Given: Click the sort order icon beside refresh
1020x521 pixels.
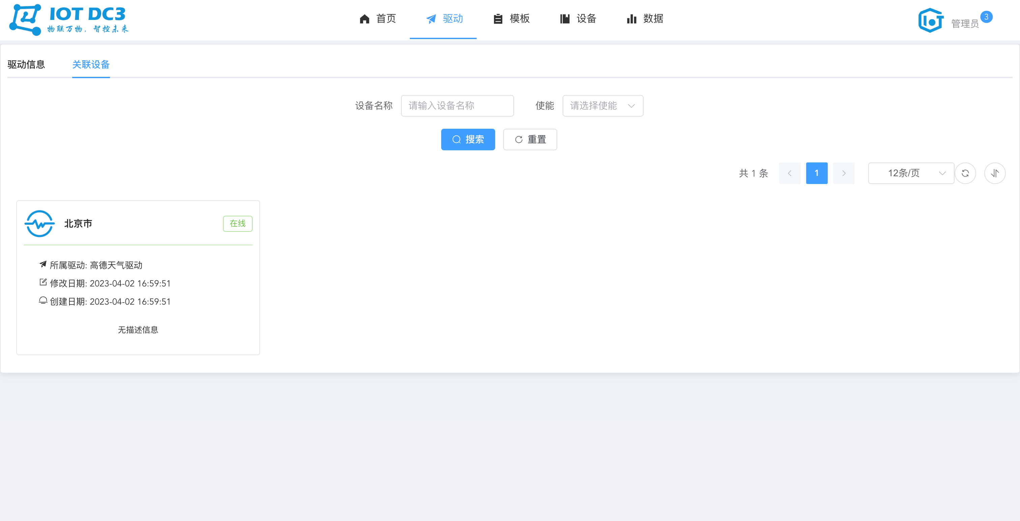Looking at the screenshot, I should [995, 173].
